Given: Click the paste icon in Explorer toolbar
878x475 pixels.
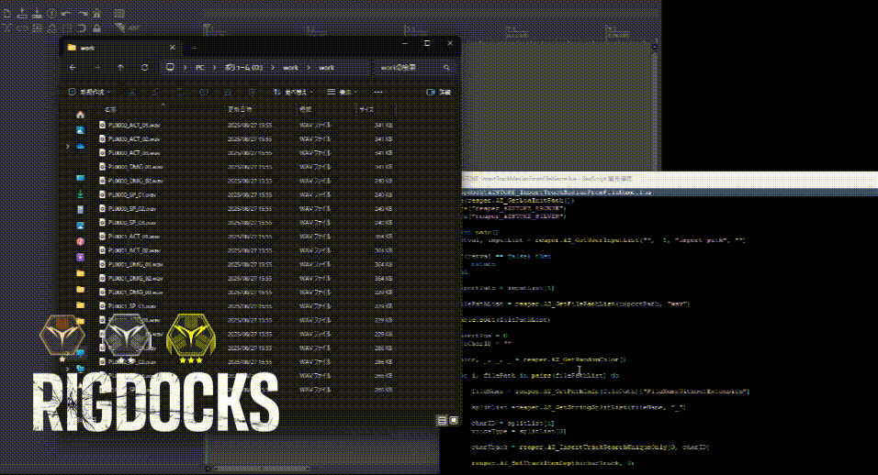Looking at the screenshot, I should click(180, 92).
